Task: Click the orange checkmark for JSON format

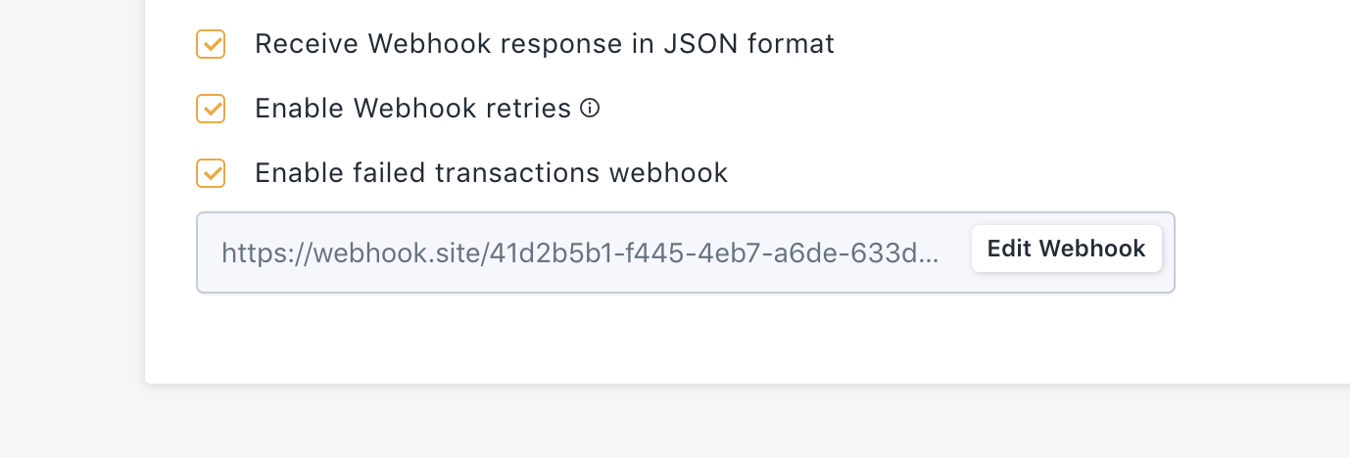Action: point(211,44)
